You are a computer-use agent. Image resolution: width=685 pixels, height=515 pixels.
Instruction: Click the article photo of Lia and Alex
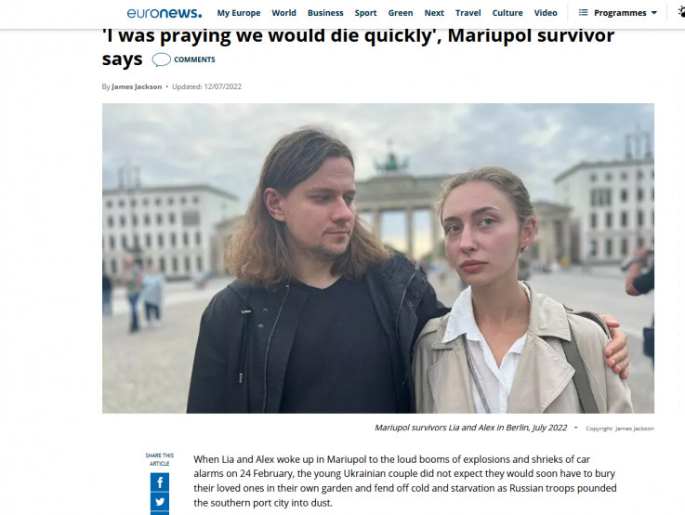coord(378,258)
